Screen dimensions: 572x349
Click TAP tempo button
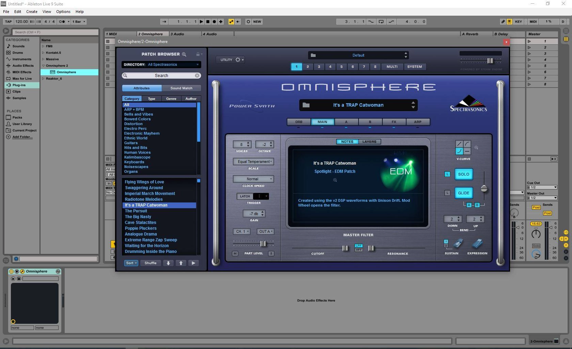[x=9, y=21]
